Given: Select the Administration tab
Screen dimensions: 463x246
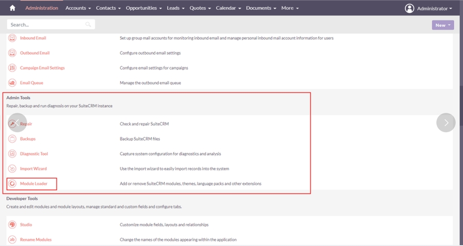Looking at the screenshot, I should 42,8.
